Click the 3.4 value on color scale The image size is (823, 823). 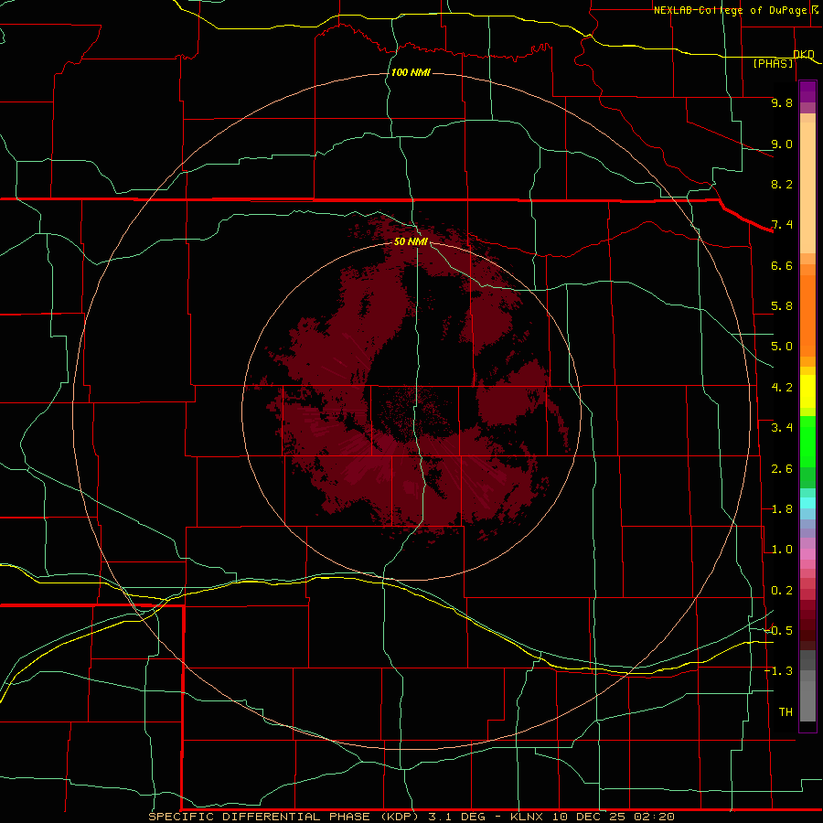782,428
